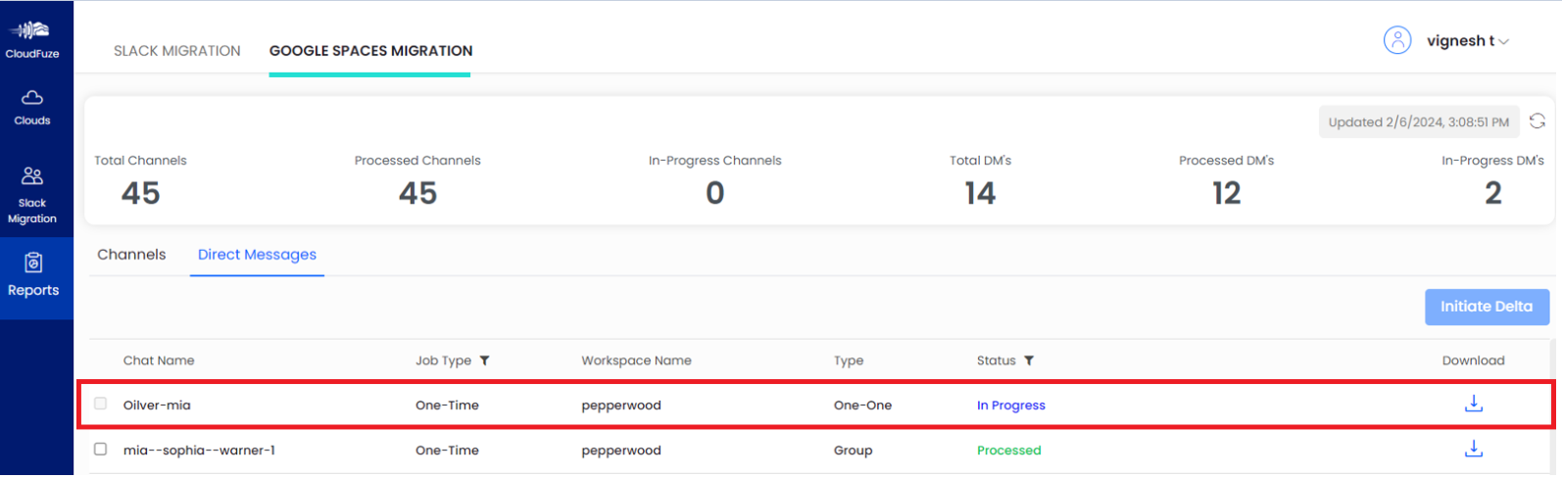Screen dimensions: 1562x478
Task: Tick the mia--sophia--warner-1 checkbox
Action: 101,450
